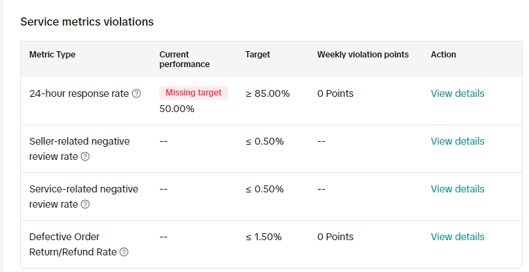
Task: Click the Service metrics violations heading
Action: [87, 21]
